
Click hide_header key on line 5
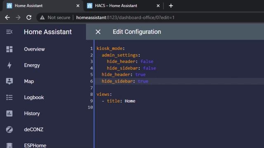click(116, 74)
